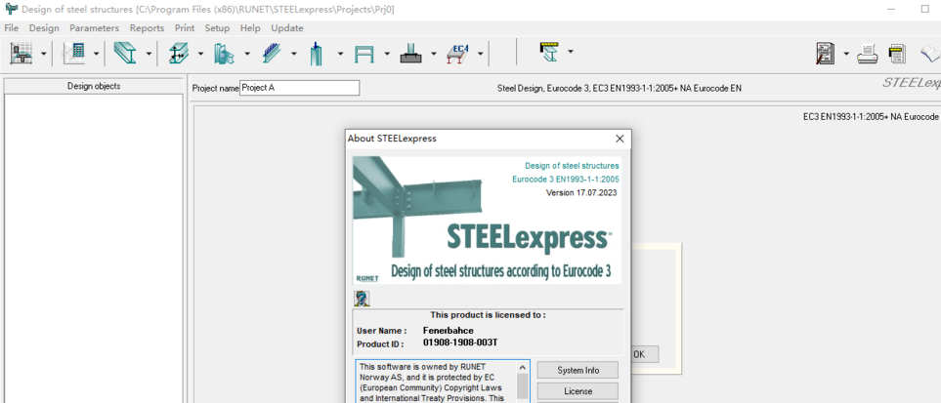Viewport: 941px width, 403px height.
Task: Open the Reports menu
Action: [x=147, y=28]
